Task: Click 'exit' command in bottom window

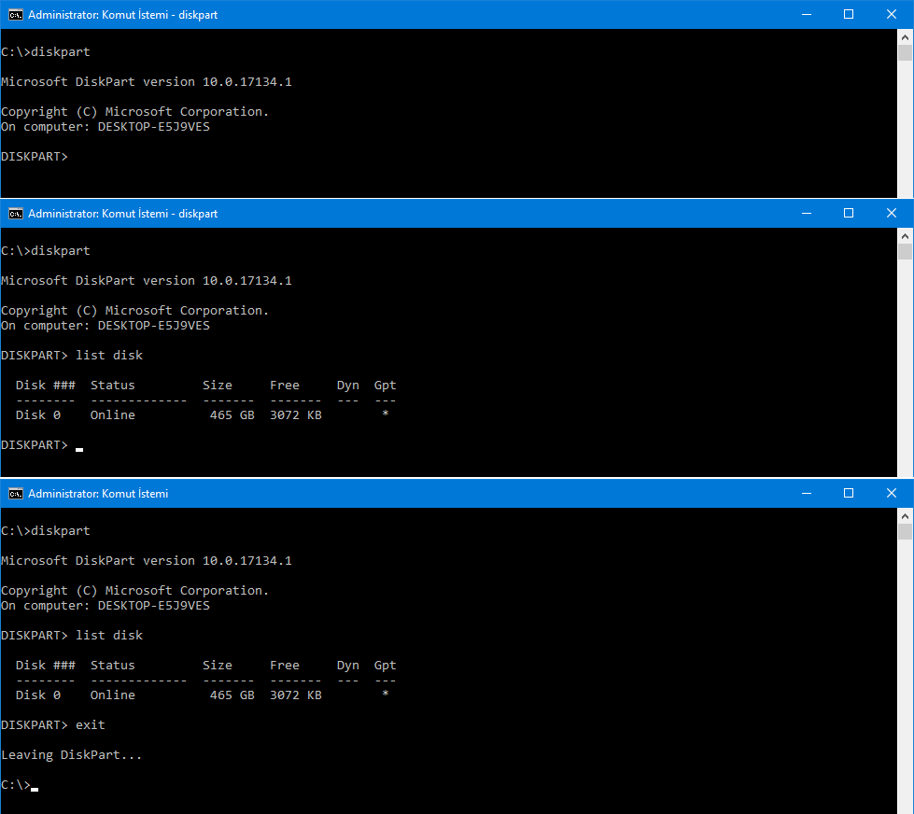Action: (x=91, y=724)
